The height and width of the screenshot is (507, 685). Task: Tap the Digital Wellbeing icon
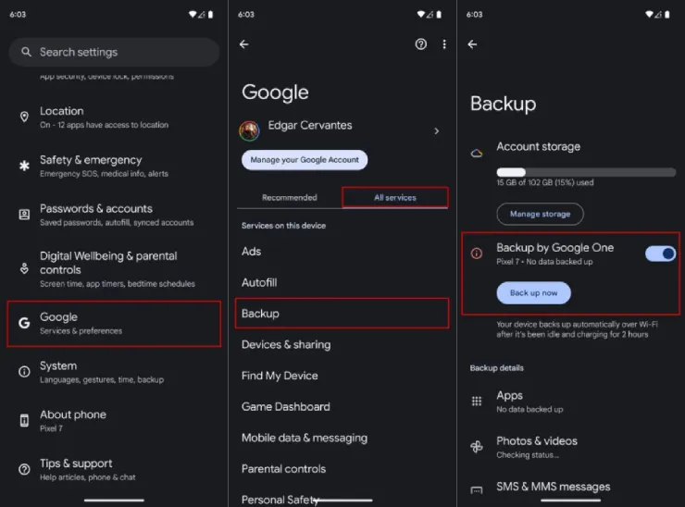pos(24,268)
